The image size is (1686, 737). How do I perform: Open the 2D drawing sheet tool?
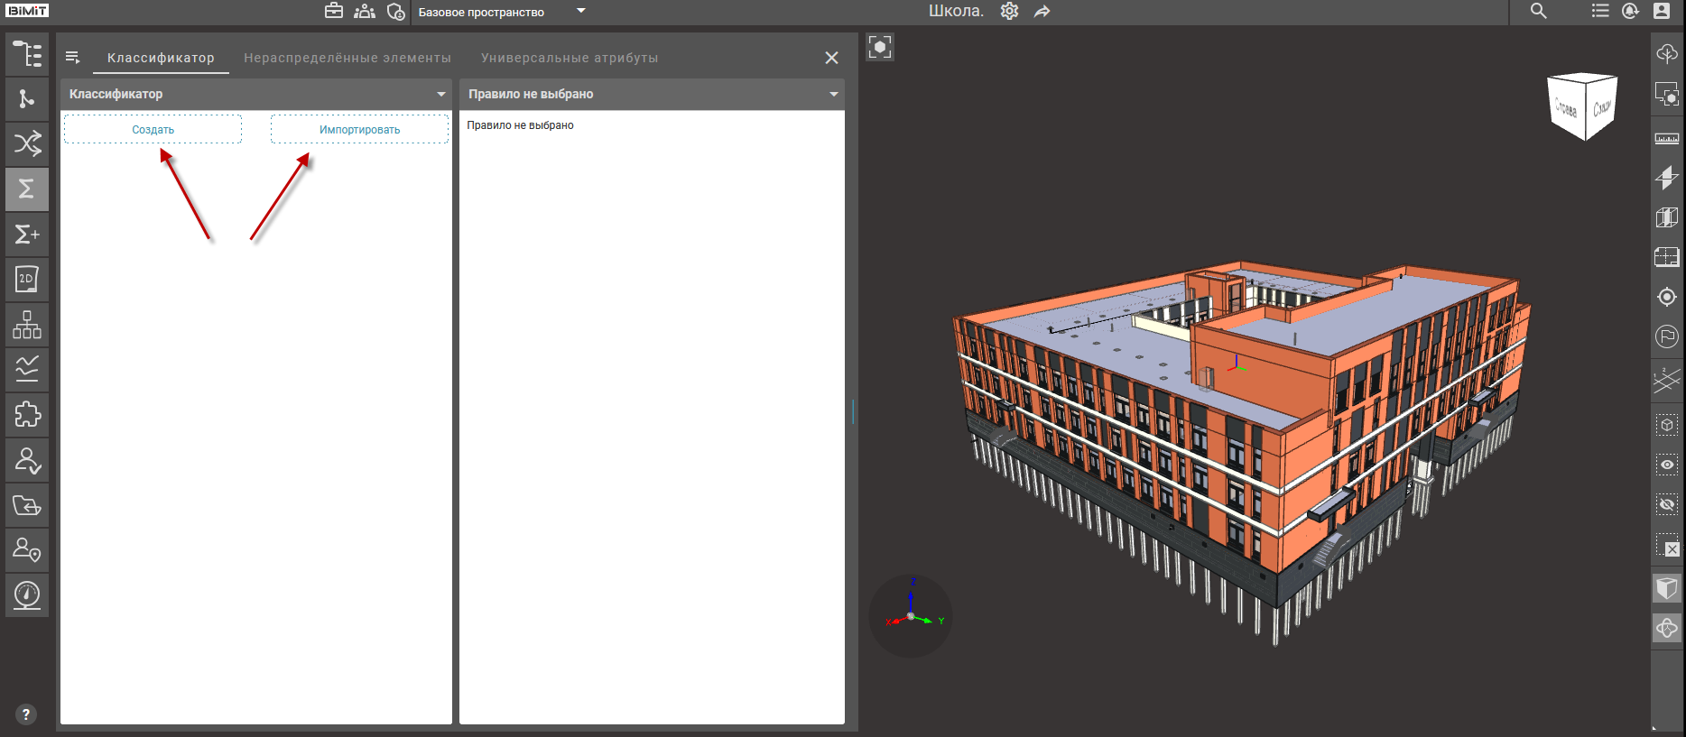(x=27, y=280)
